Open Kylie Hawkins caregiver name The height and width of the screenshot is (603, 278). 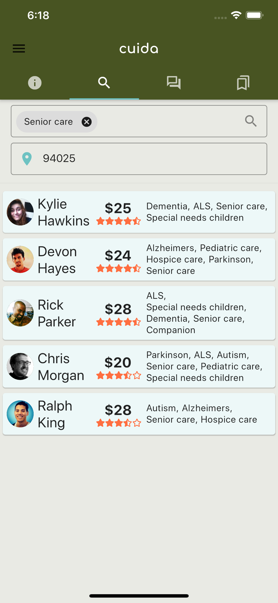(x=63, y=212)
